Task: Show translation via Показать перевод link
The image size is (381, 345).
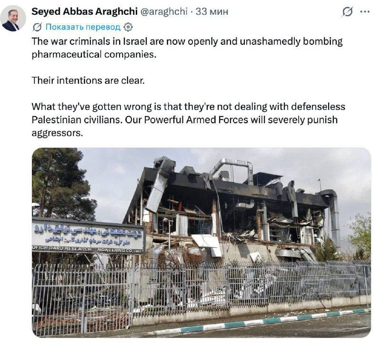Action: pyautogui.click(x=83, y=27)
